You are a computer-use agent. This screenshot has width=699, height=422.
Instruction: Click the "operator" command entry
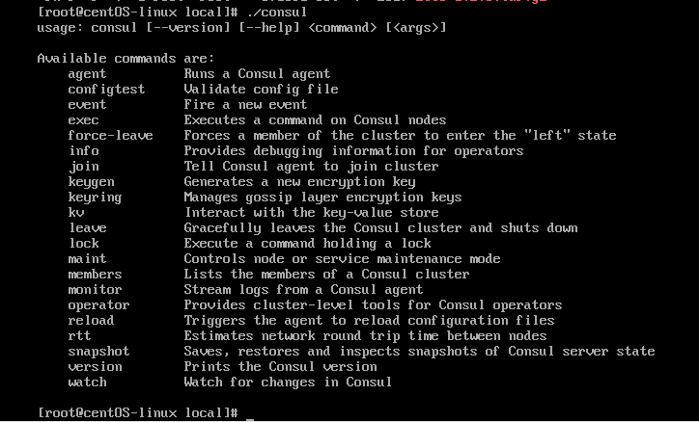98,304
